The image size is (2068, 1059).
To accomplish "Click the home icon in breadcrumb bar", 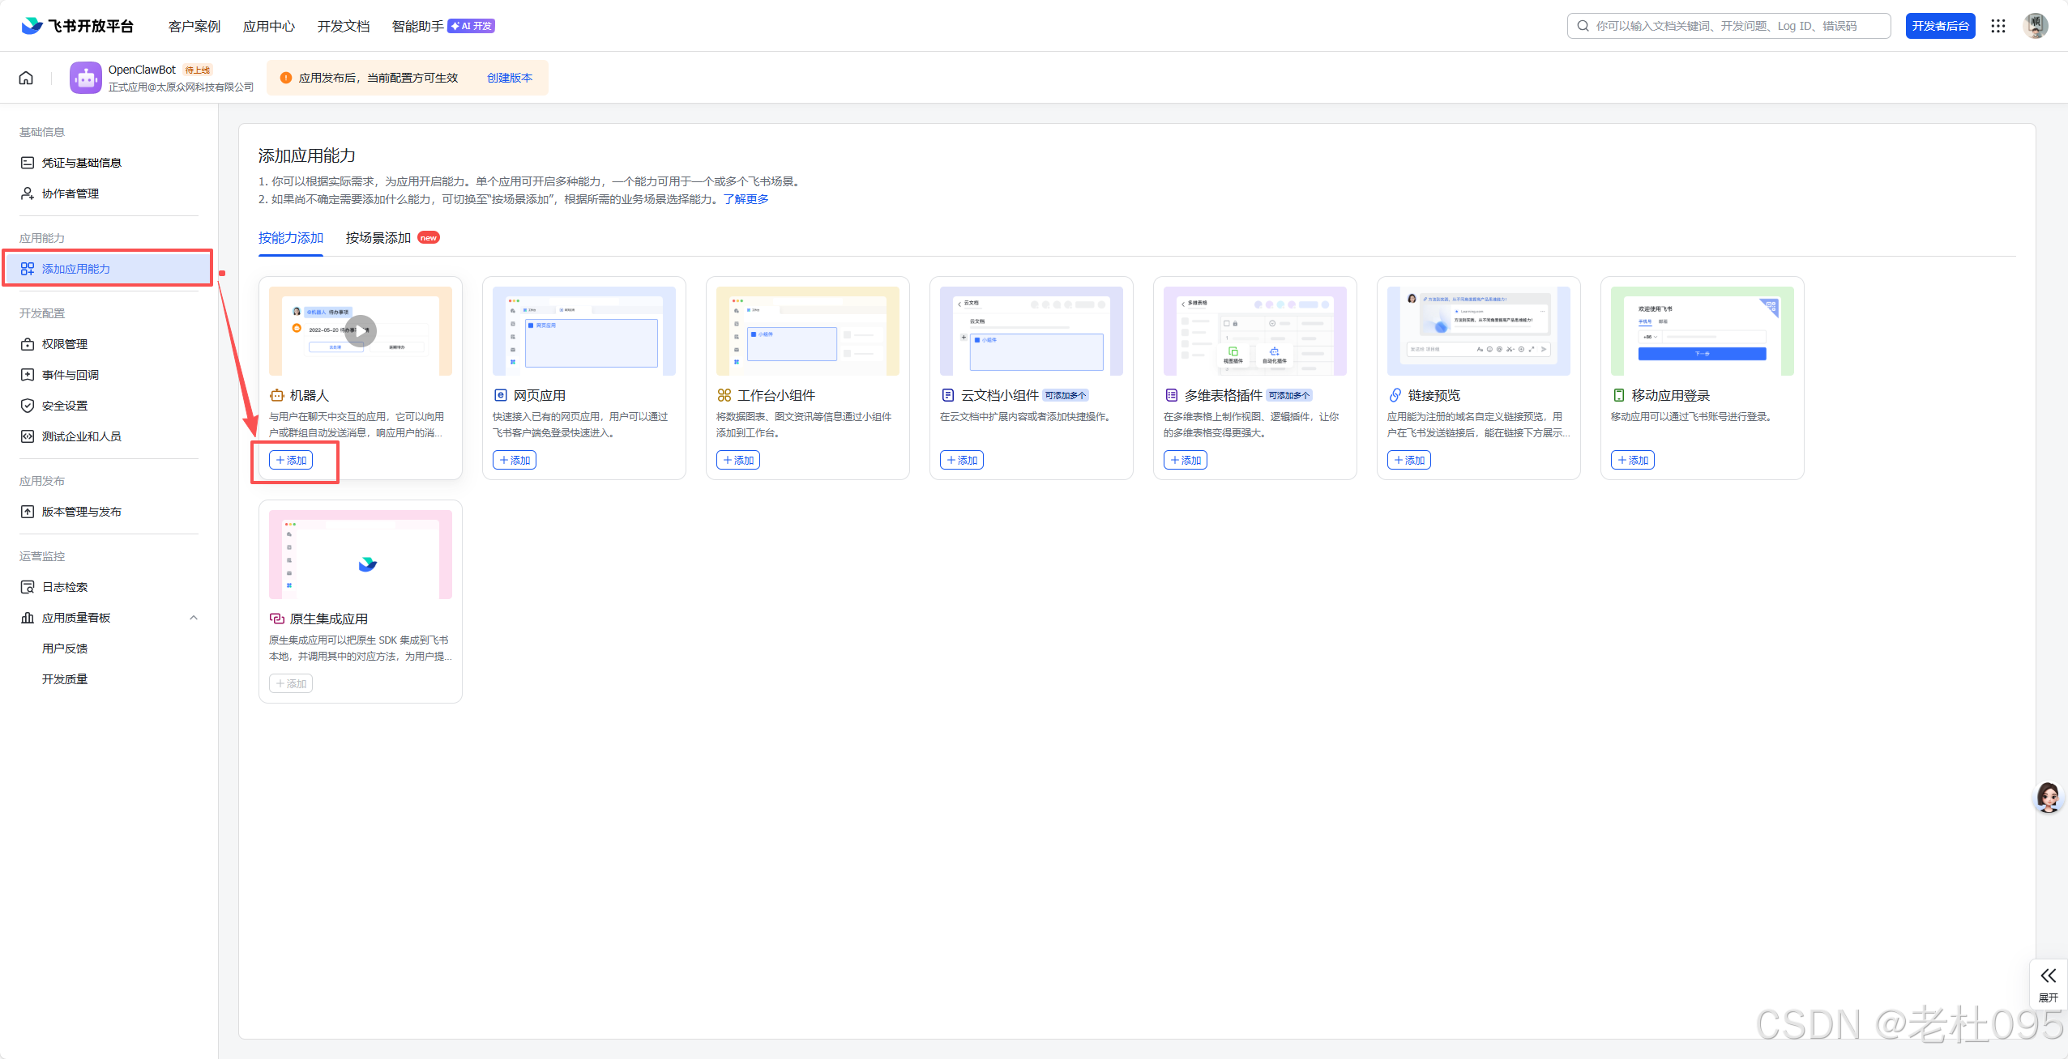I will coord(26,78).
